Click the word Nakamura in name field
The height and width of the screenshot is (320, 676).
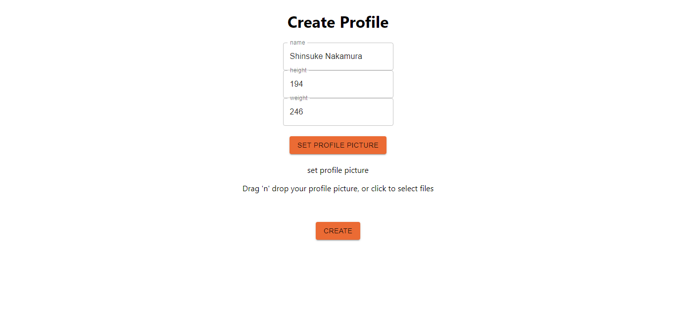[x=343, y=56]
